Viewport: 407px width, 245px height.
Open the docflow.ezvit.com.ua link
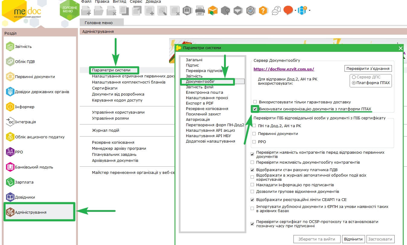(x=284, y=69)
